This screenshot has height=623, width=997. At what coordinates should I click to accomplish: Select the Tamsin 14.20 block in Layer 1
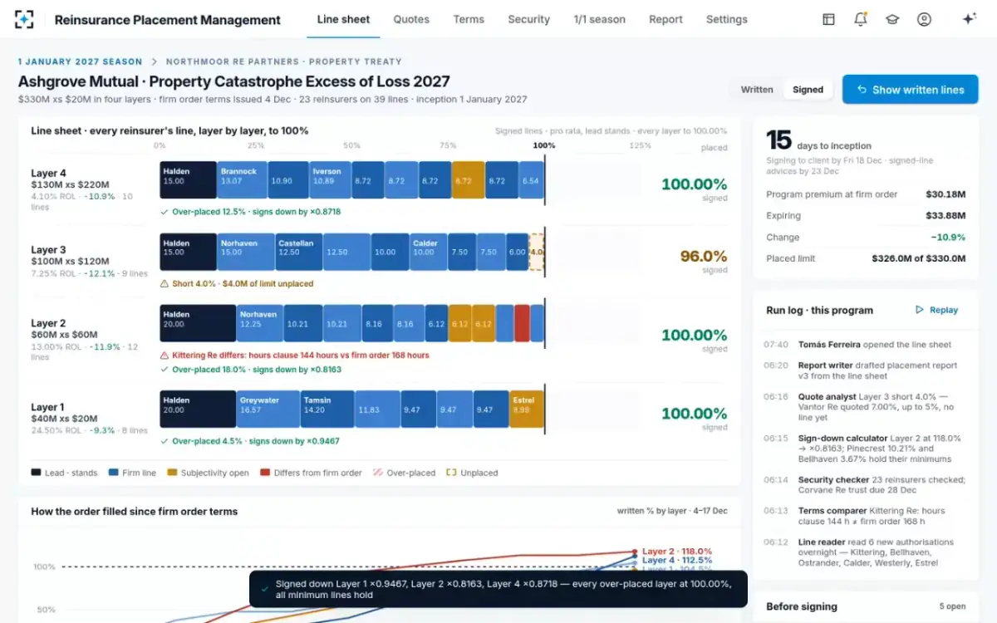click(327, 410)
